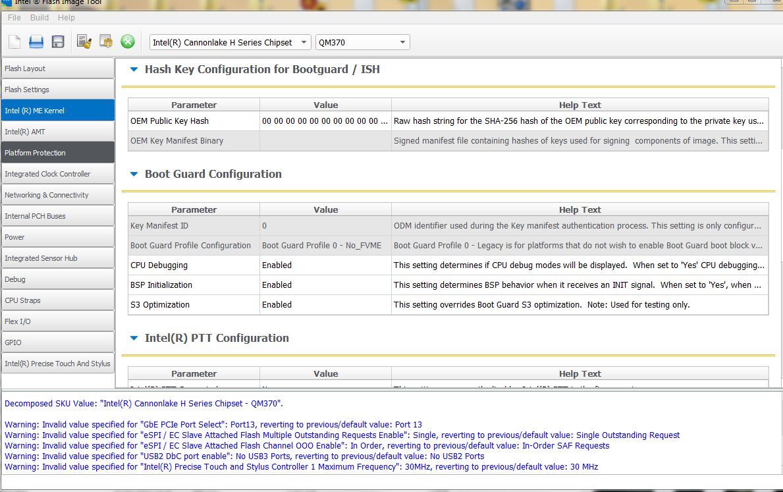Switch to the Internal PCH Buses tab

pos(58,216)
